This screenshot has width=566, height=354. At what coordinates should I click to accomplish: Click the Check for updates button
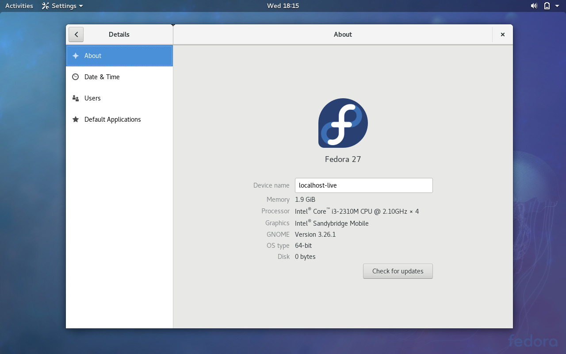click(398, 271)
